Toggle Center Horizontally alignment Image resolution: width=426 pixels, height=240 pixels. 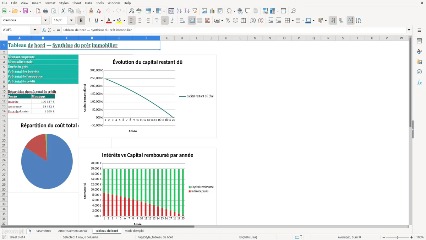click(140, 21)
